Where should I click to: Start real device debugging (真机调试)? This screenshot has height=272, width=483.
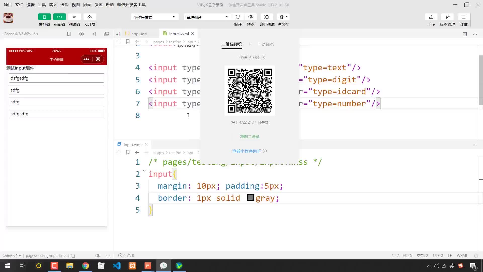tap(267, 17)
